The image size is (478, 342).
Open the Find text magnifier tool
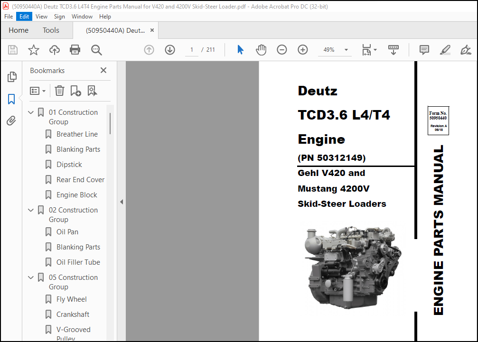[96, 50]
